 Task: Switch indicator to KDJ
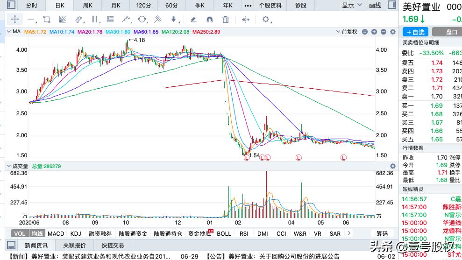(76, 233)
